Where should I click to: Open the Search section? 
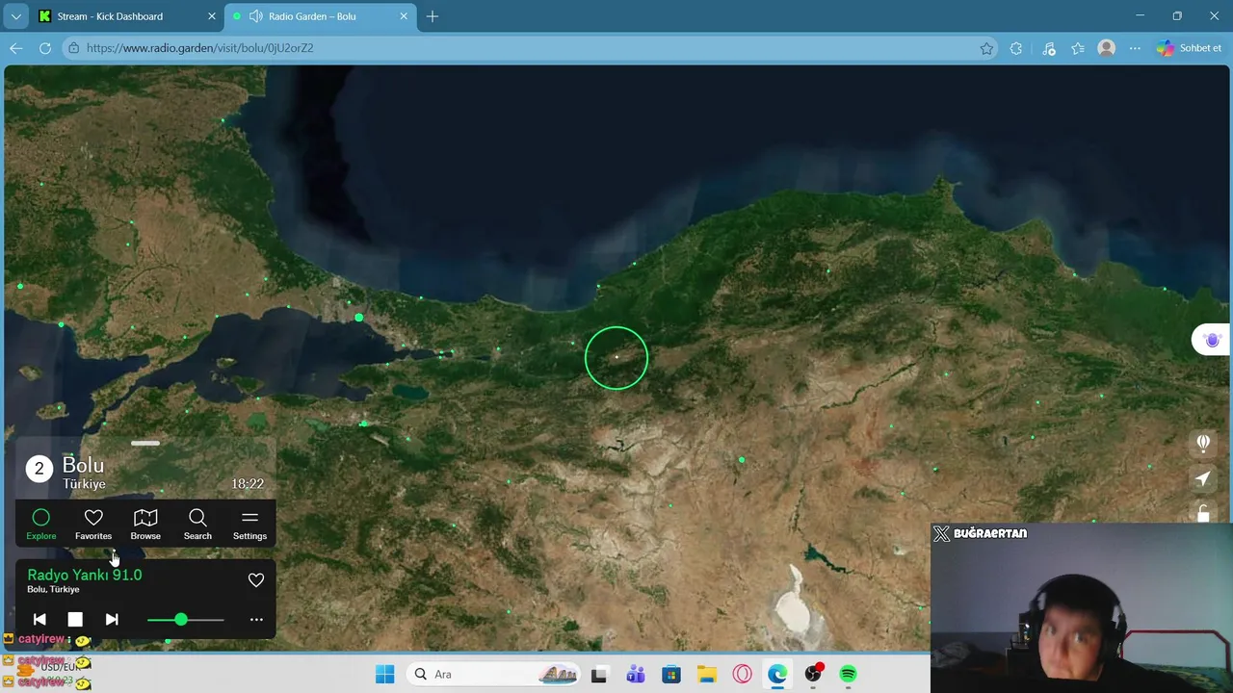(197, 525)
